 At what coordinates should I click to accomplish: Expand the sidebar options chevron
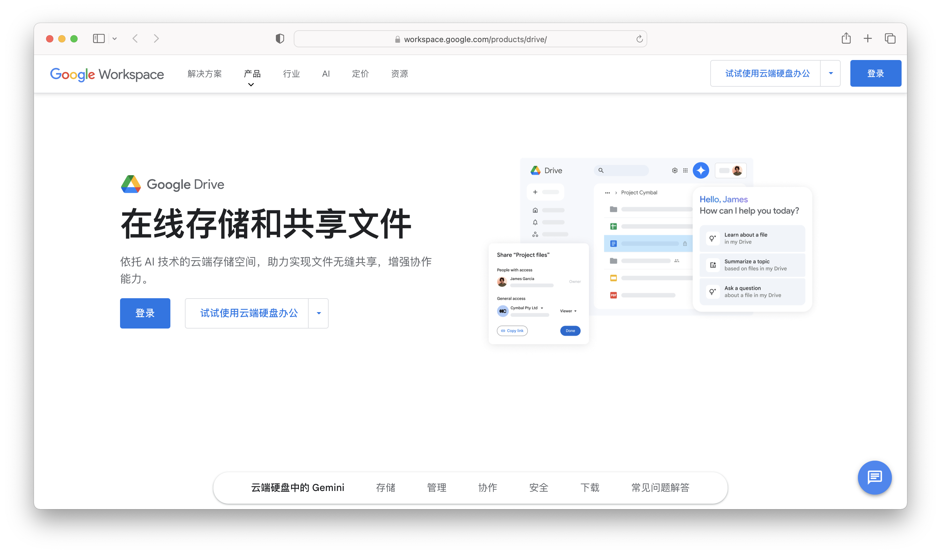point(115,38)
